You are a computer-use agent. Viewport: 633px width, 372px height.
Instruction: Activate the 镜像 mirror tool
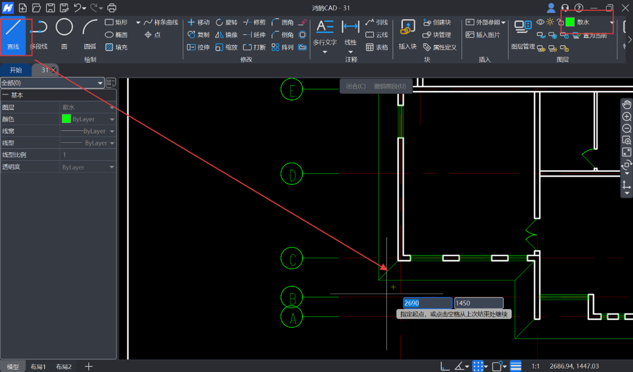click(x=226, y=35)
